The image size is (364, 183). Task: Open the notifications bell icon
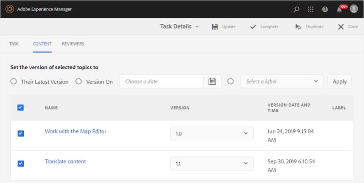pyautogui.click(x=339, y=10)
